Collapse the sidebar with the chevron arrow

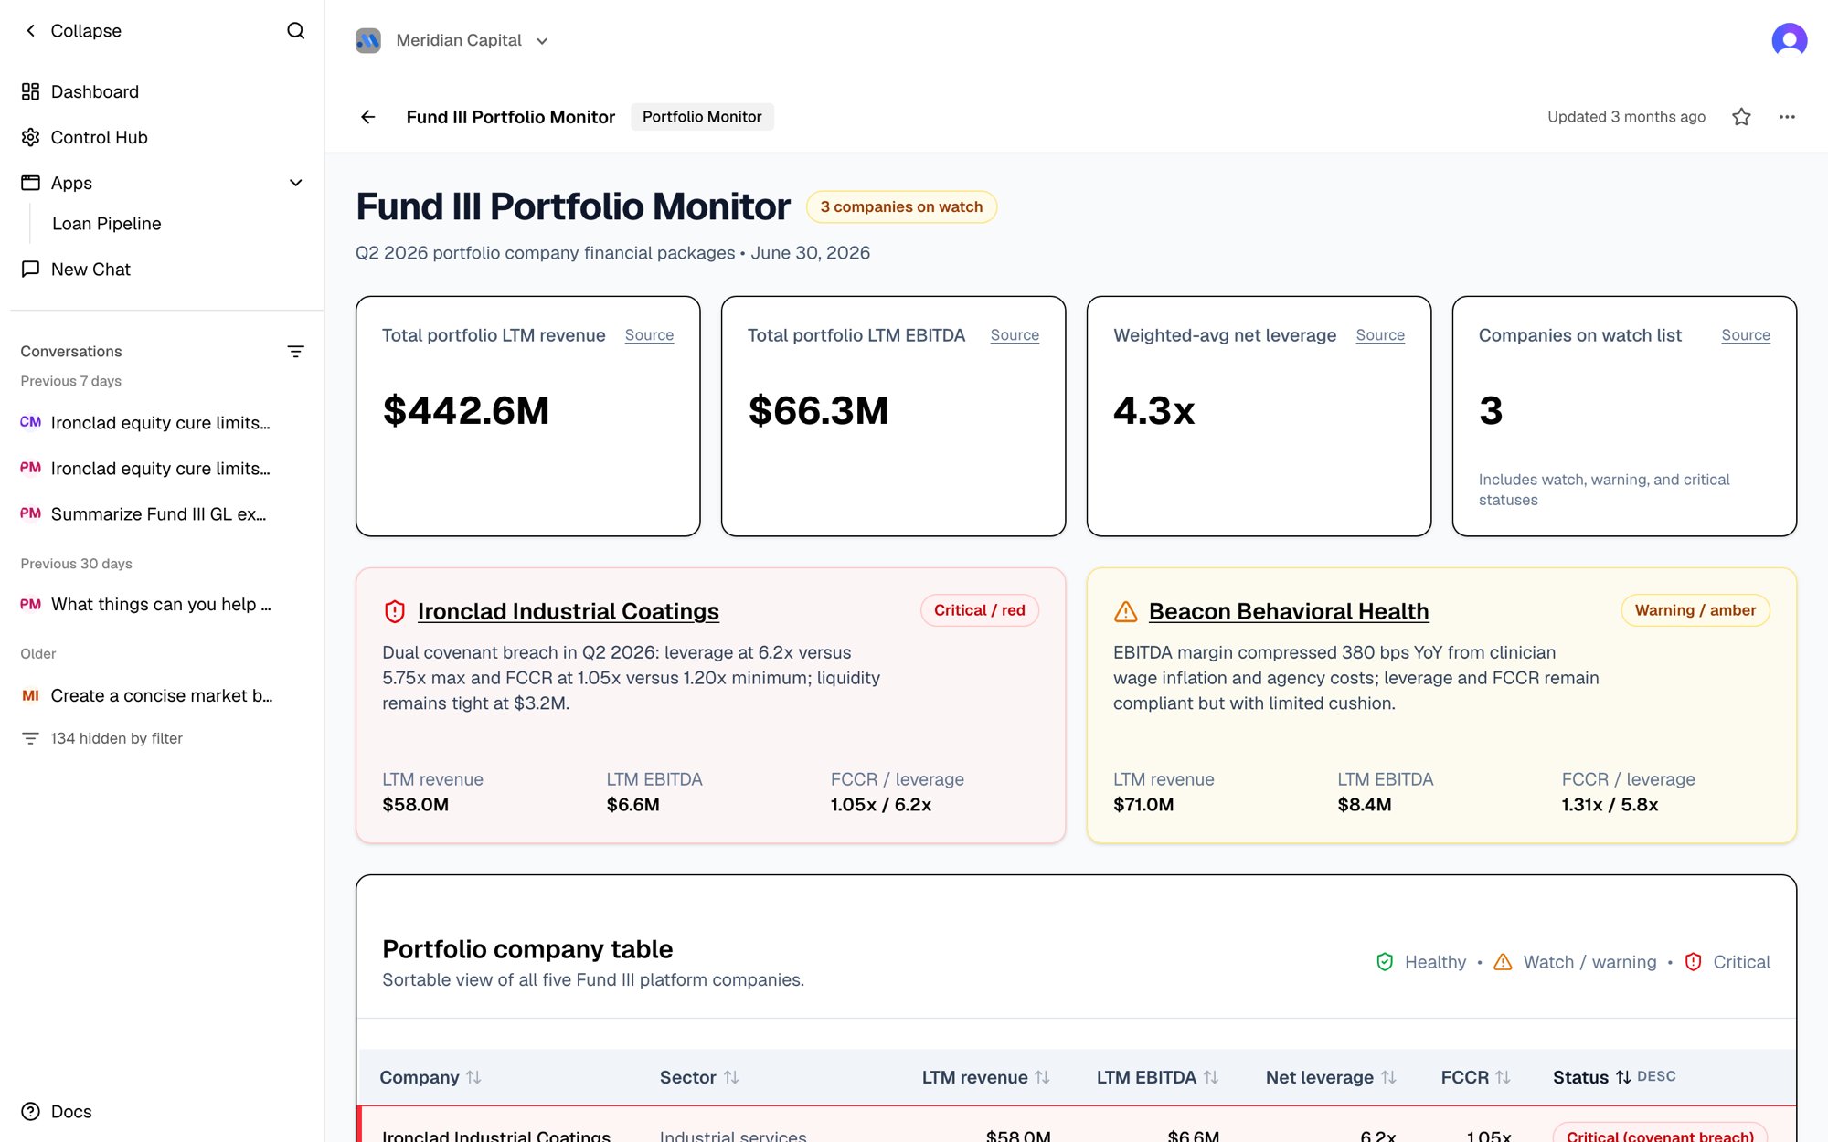click(x=31, y=31)
